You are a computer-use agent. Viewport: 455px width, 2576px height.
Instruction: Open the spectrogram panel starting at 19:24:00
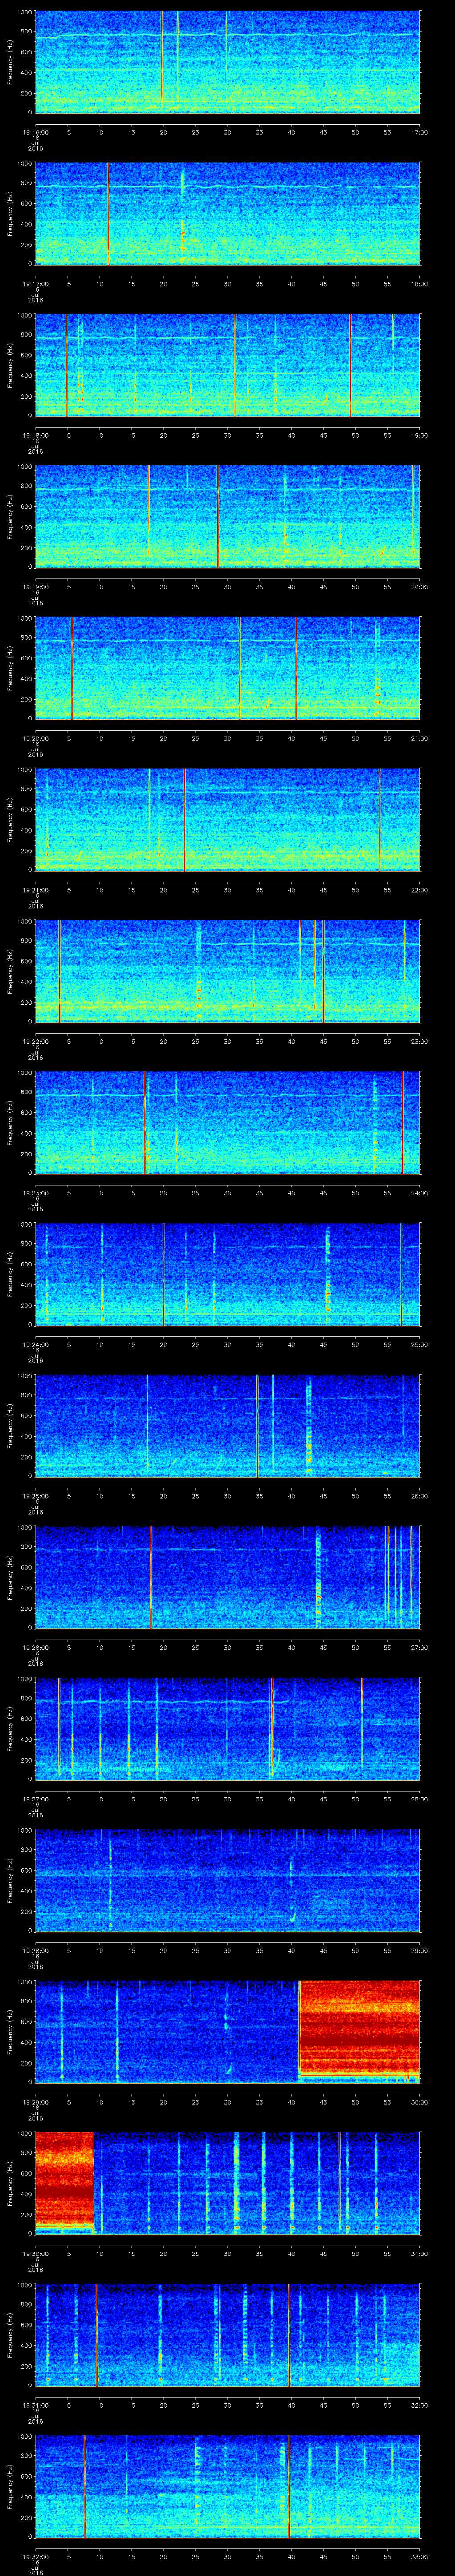(228, 1274)
